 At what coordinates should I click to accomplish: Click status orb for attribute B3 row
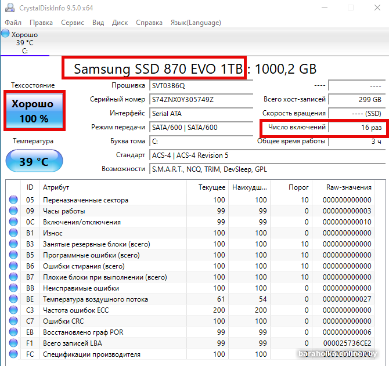(13, 244)
